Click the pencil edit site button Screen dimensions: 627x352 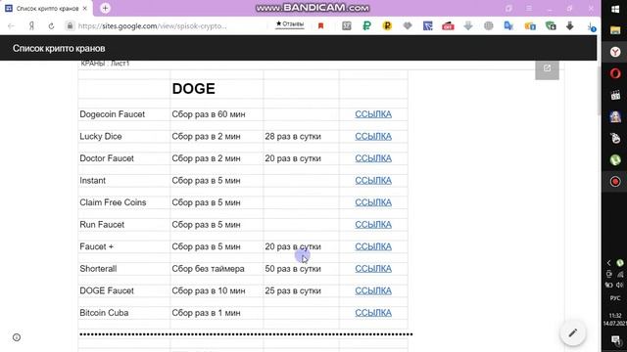(572, 332)
